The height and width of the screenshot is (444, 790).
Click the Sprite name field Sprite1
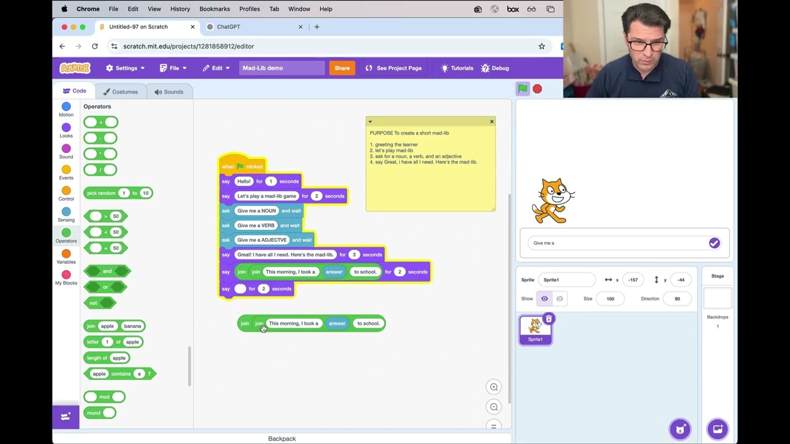pos(567,280)
